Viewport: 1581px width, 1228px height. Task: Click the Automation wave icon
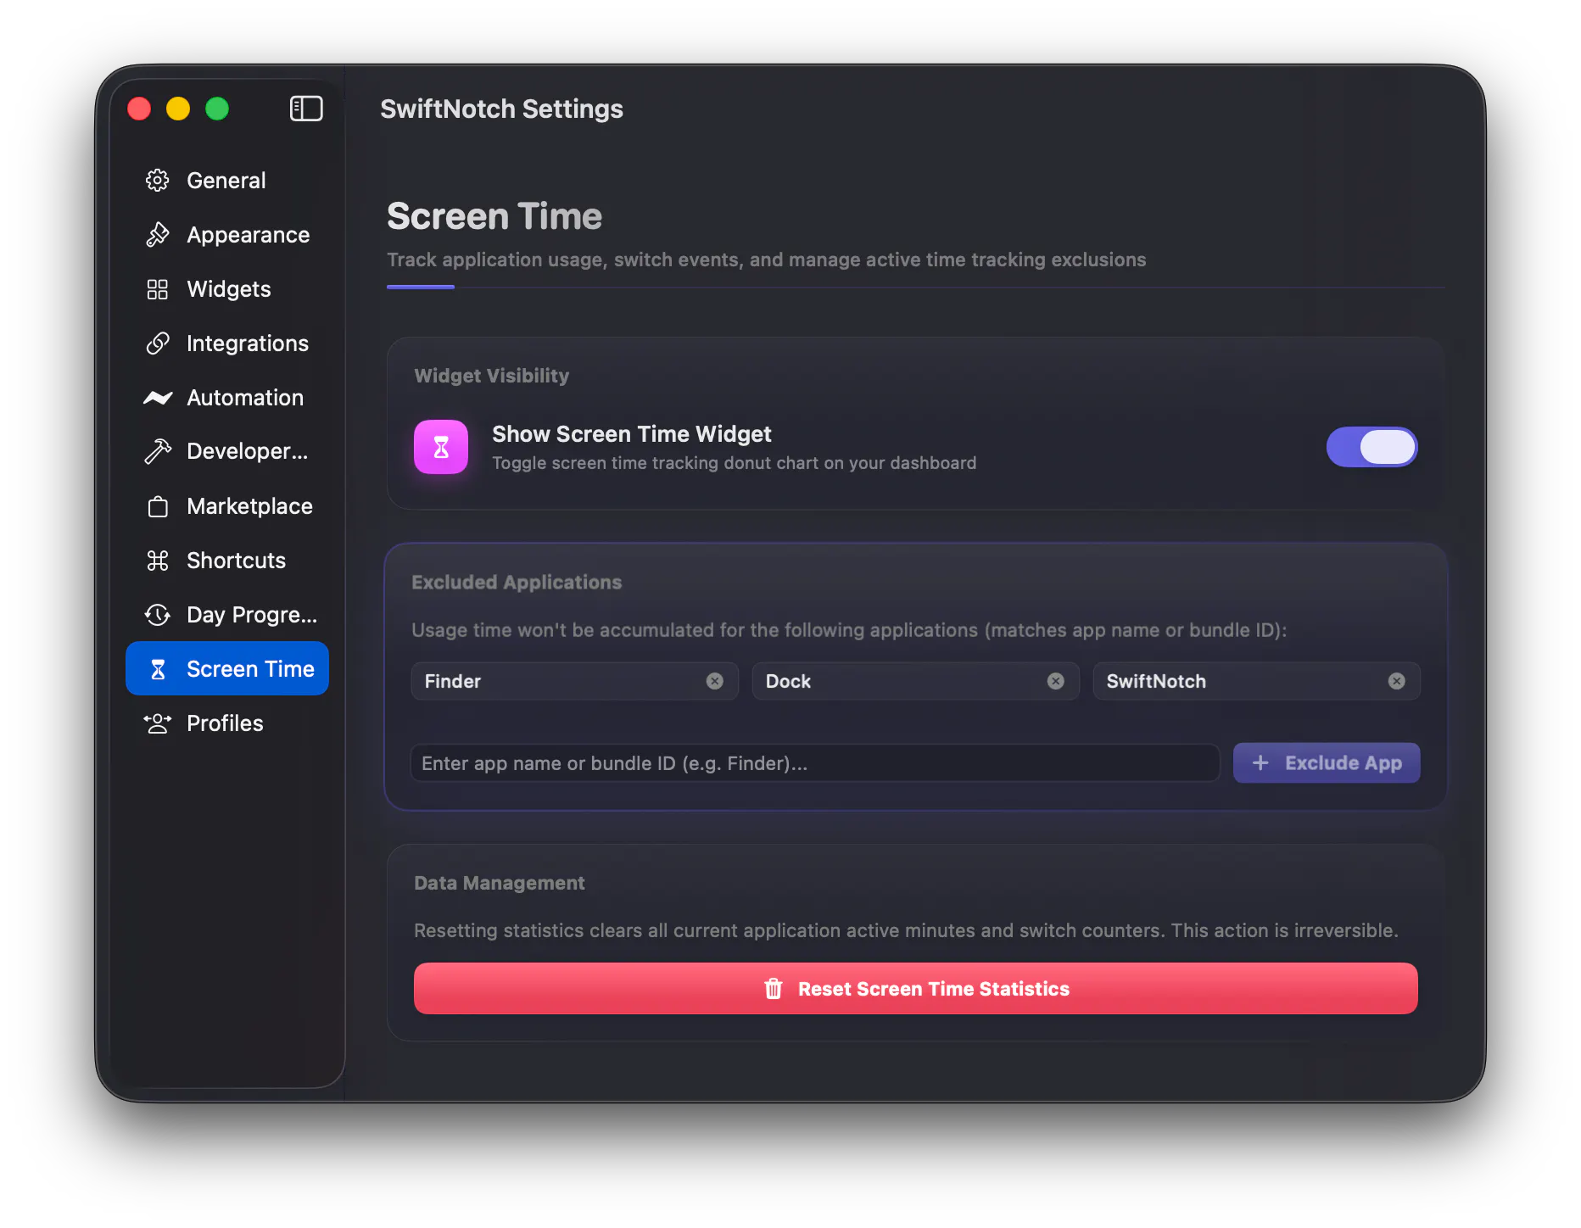point(158,398)
